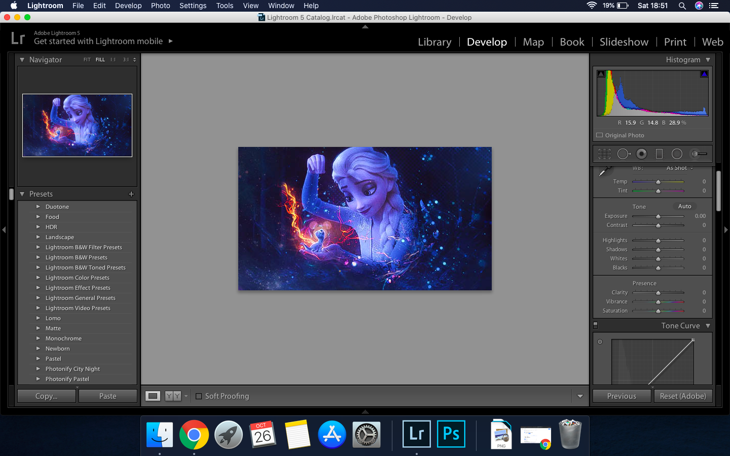This screenshot has width=730, height=456.
Task: Select the Crop Overlay tool
Action: (604, 154)
